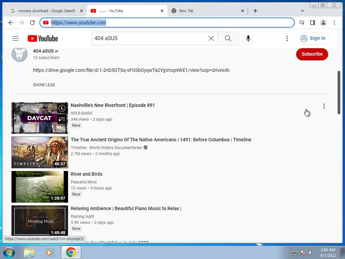
Task: Collapse description with SHOW LESS
Action: click(x=44, y=85)
